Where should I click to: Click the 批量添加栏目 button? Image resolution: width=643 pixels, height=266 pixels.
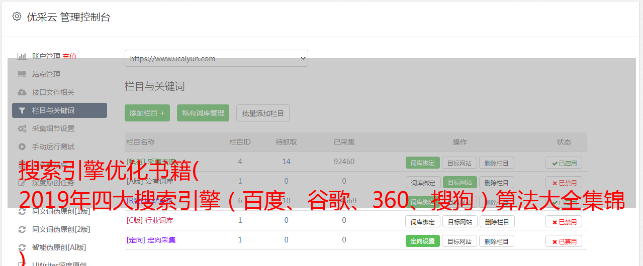pyautogui.click(x=263, y=113)
